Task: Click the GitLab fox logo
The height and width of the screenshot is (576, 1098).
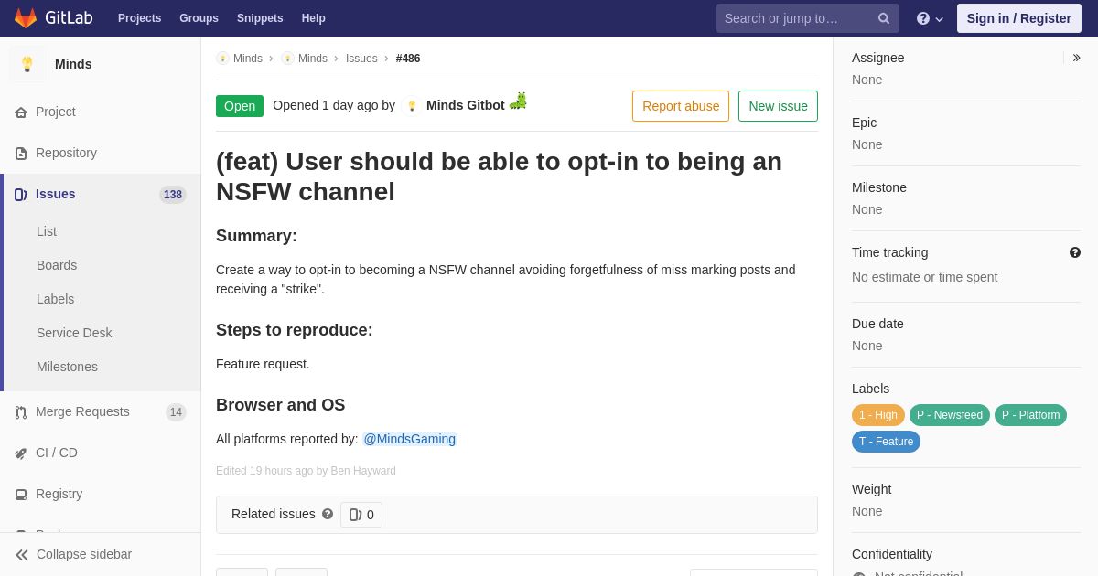Action: [26, 18]
